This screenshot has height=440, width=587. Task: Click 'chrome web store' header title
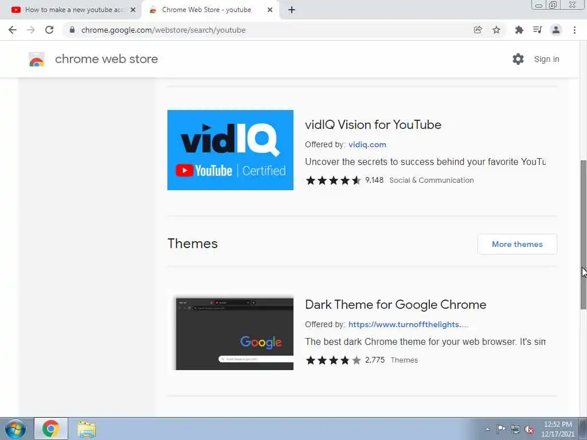[106, 59]
